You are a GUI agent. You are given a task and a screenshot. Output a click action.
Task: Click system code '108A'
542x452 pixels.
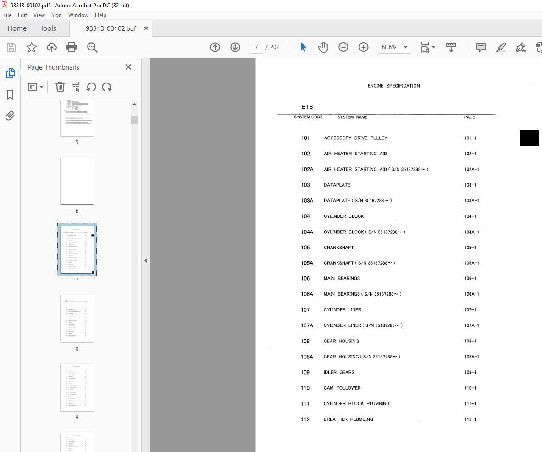point(307,357)
